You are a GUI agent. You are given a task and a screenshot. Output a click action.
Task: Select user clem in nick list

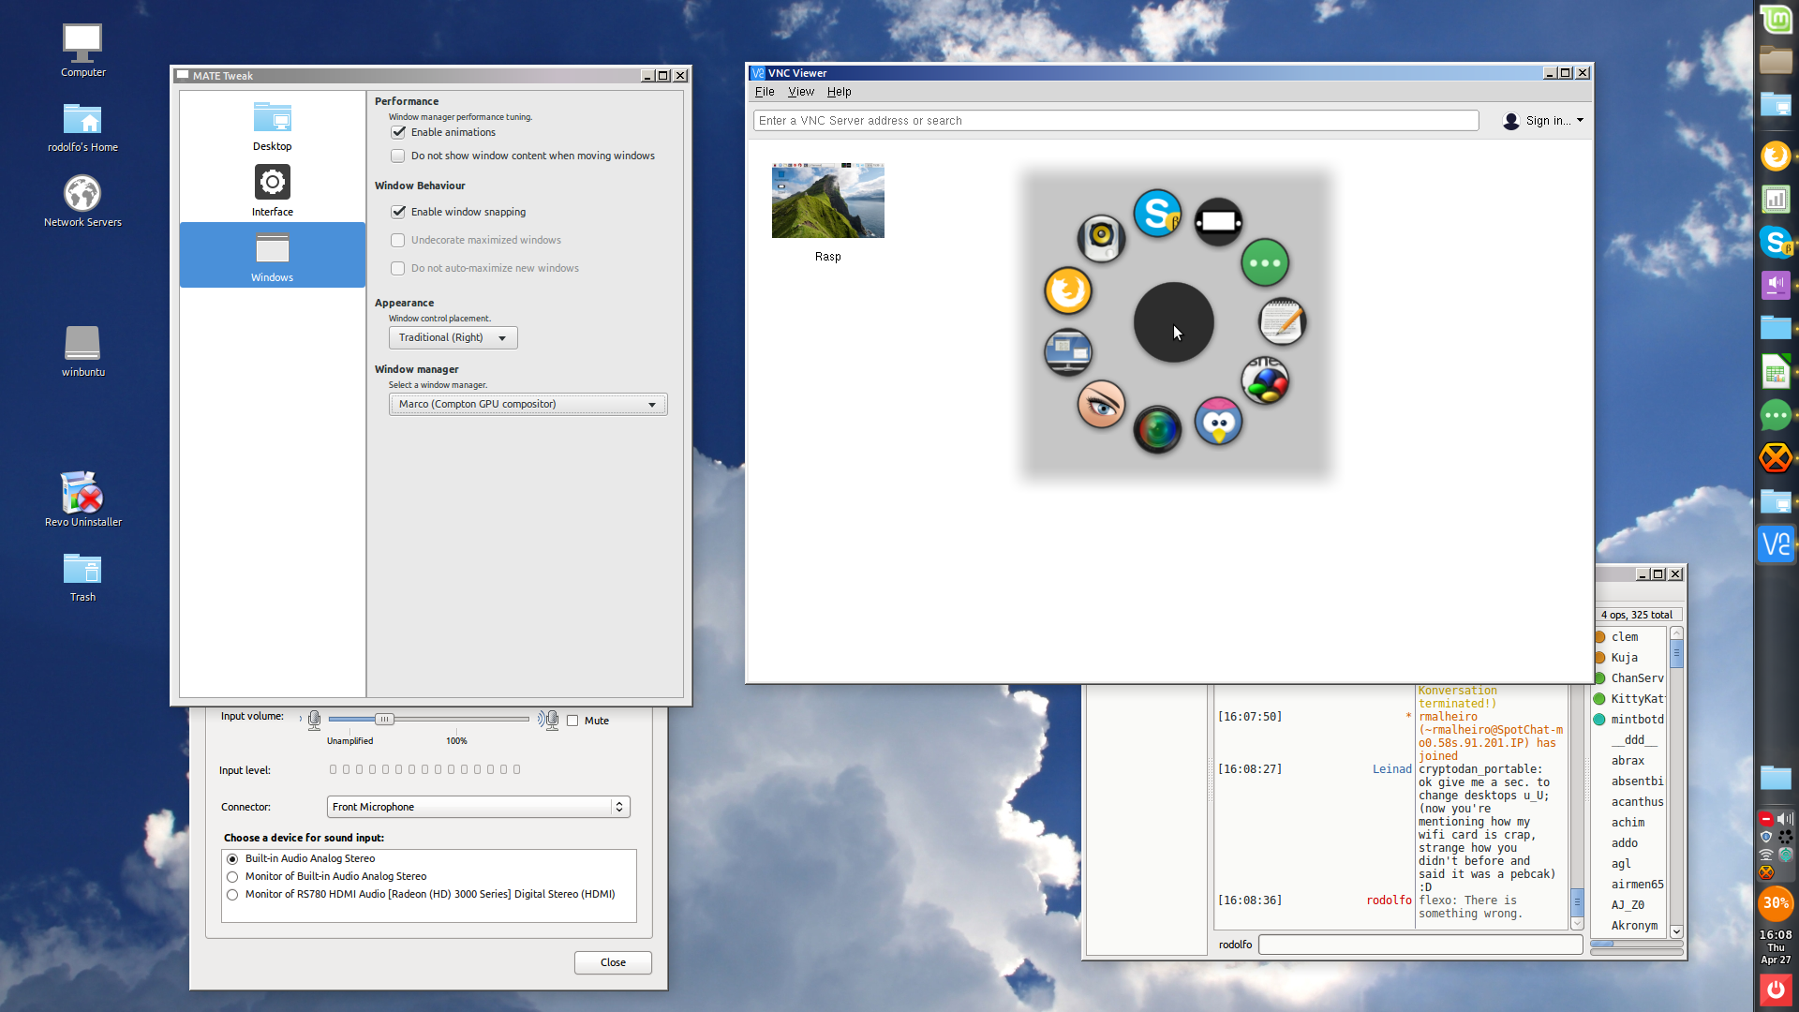pos(1625,637)
